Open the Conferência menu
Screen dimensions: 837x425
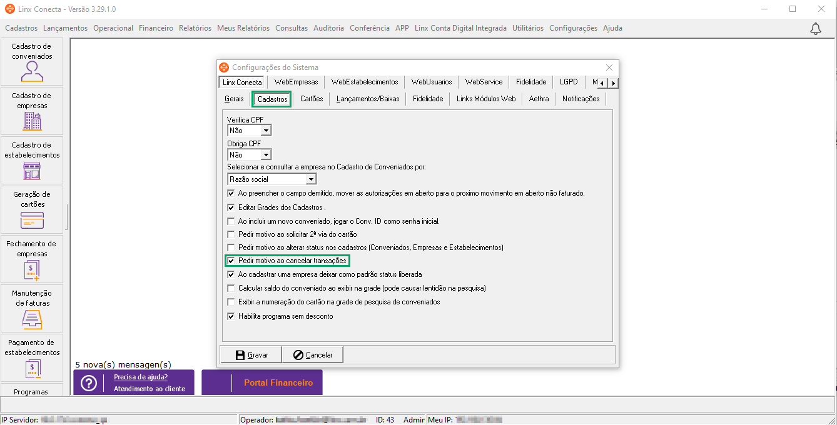pos(370,28)
